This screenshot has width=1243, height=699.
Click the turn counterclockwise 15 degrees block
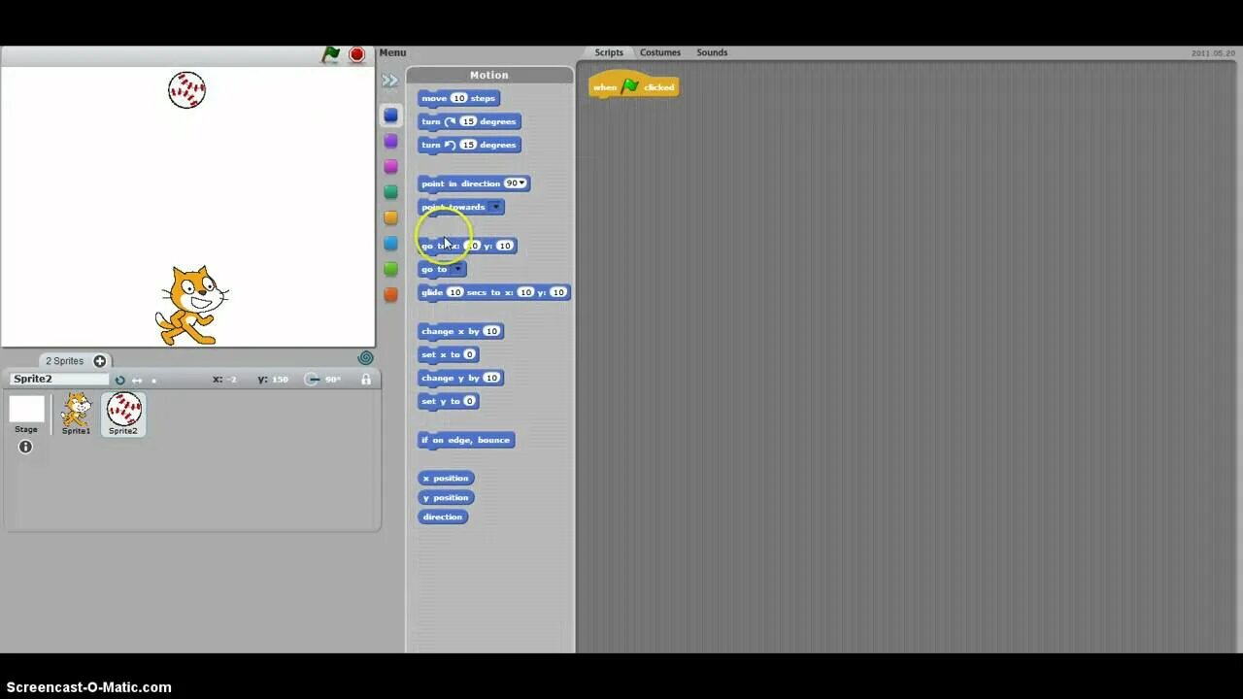tap(469, 145)
